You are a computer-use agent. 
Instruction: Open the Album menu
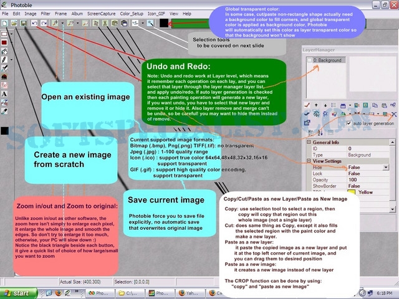(x=77, y=14)
